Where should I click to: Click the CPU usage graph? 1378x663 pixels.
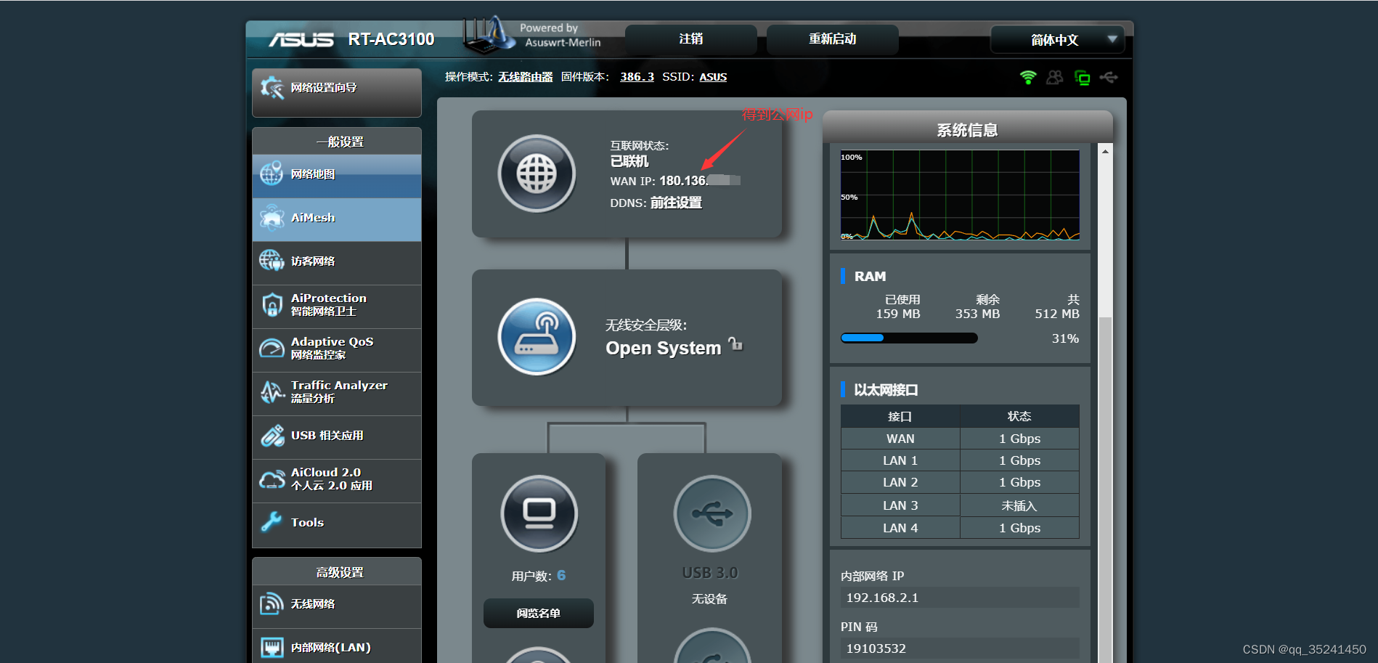(x=960, y=195)
